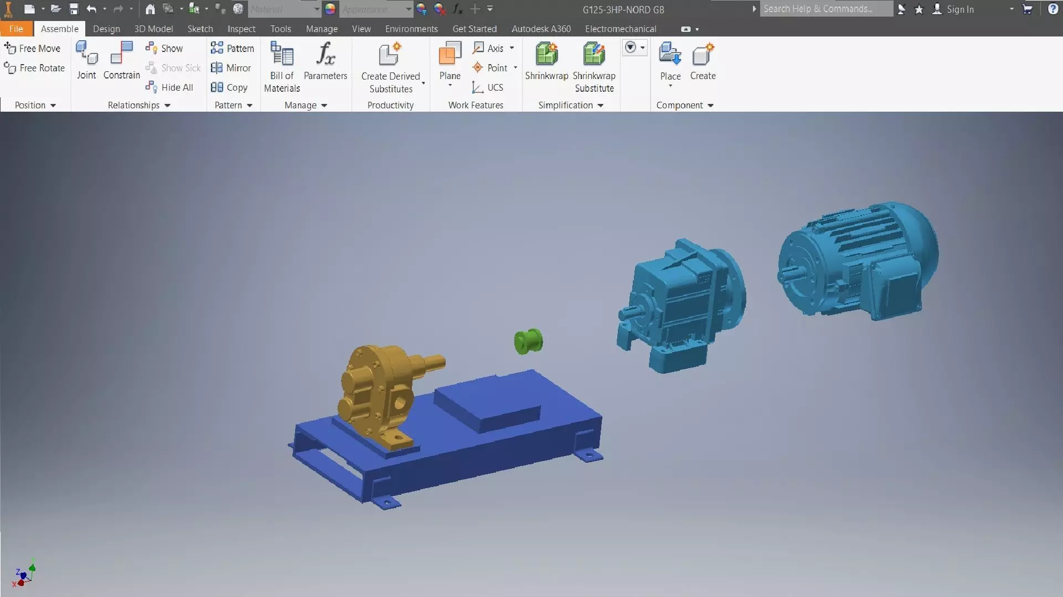Insert an Axis work feature

(x=488, y=49)
